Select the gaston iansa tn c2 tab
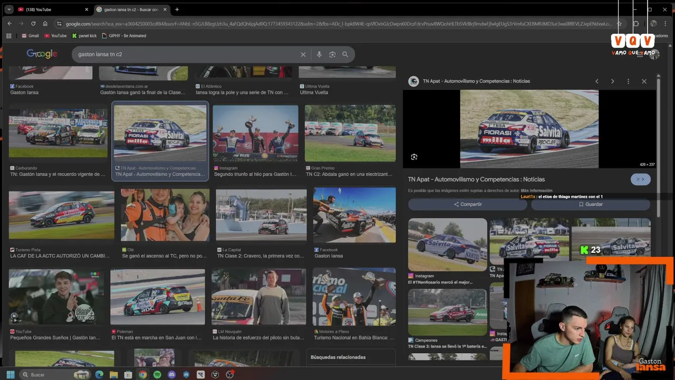This screenshot has height=380, width=675. point(131,9)
